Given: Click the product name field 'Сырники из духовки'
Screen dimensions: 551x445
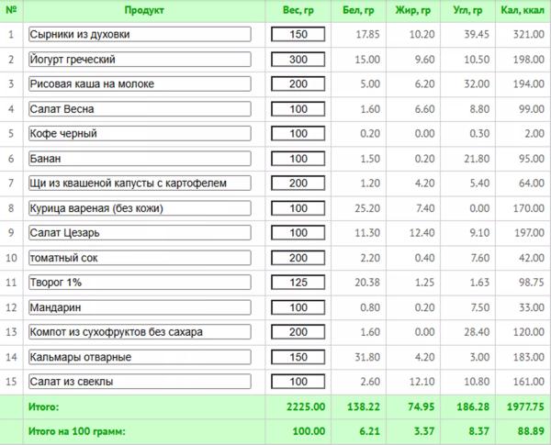Looking at the screenshot, I should click(x=140, y=35).
